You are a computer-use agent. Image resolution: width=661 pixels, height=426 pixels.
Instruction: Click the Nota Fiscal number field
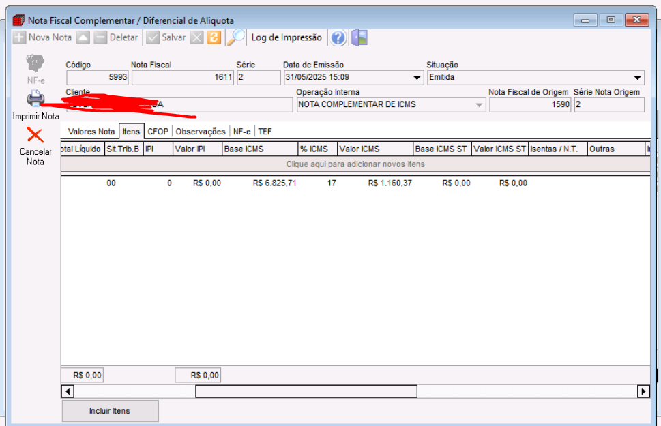click(183, 78)
